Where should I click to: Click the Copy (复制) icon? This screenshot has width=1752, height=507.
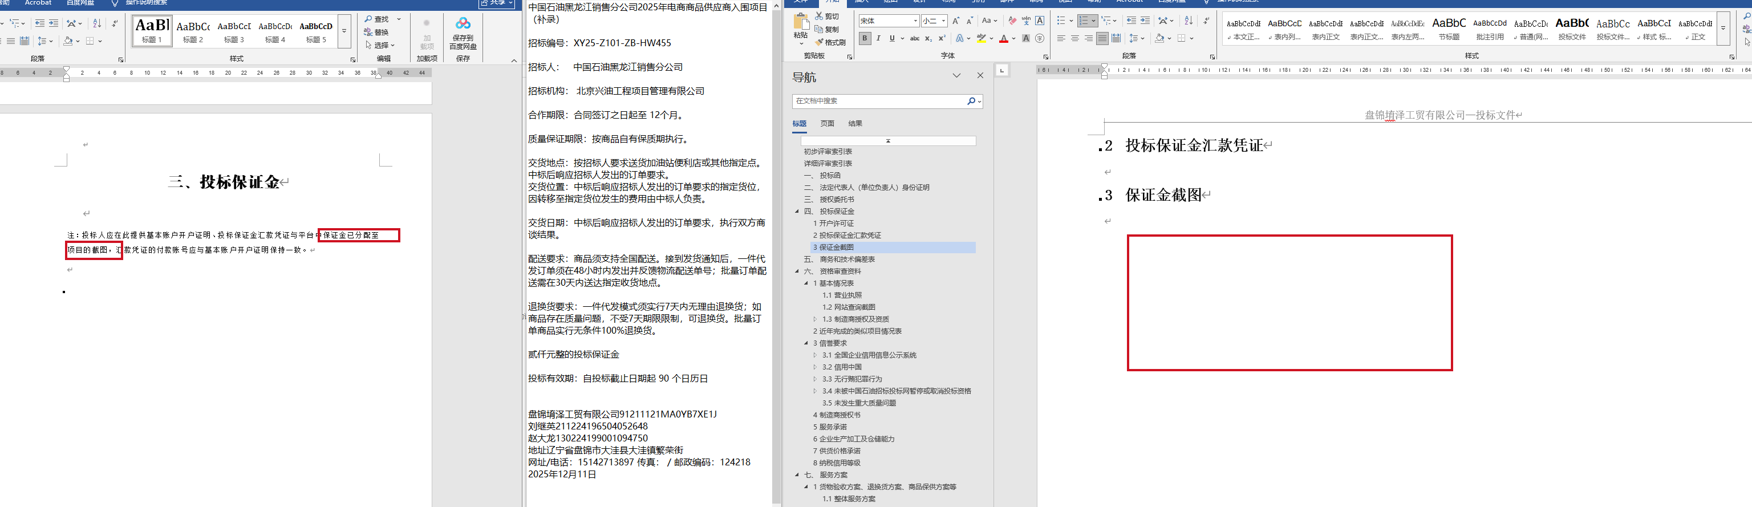tap(819, 29)
